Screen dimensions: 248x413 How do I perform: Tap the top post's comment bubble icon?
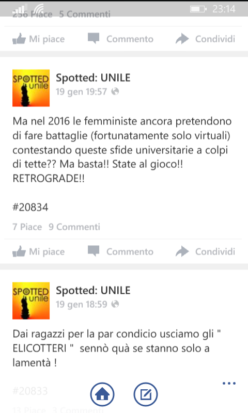(x=94, y=38)
